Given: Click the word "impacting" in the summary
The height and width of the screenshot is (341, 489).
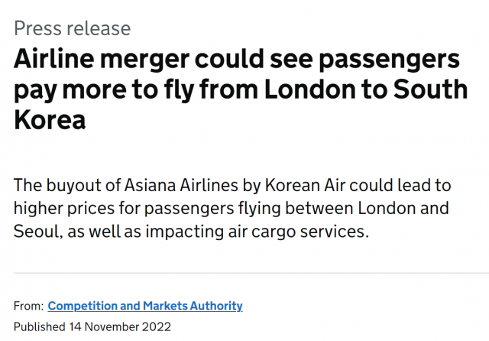Looking at the screenshot, I should (x=196, y=230).
